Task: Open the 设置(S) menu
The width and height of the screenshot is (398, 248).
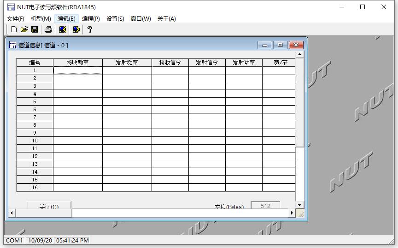Action: click(115, 19)
